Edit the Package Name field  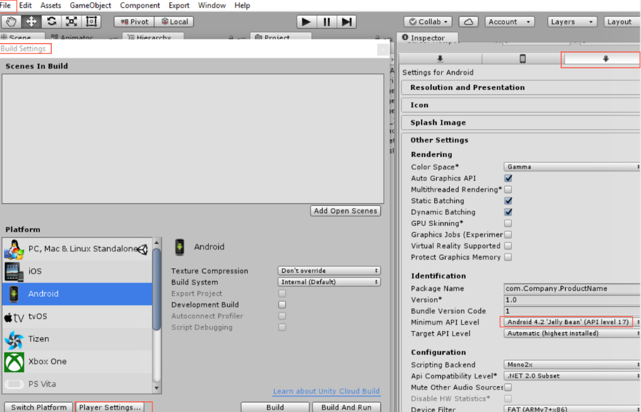[572, 289]
